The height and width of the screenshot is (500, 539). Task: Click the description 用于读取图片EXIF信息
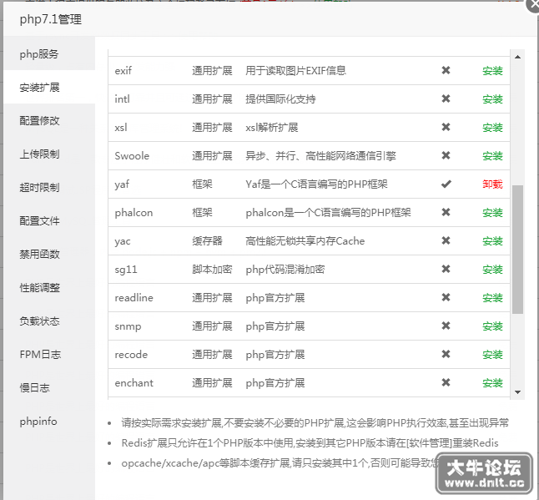pos(295,70)
